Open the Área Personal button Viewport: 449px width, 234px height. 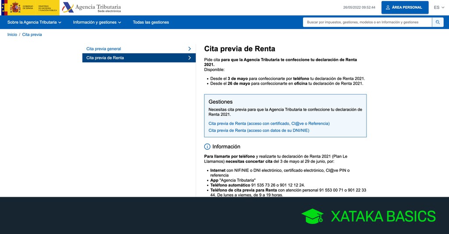click(x=405, y=7)
